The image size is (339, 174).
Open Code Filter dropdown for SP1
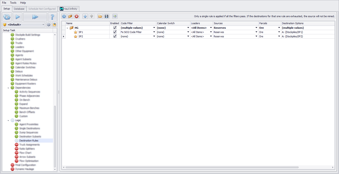(154, 32)
